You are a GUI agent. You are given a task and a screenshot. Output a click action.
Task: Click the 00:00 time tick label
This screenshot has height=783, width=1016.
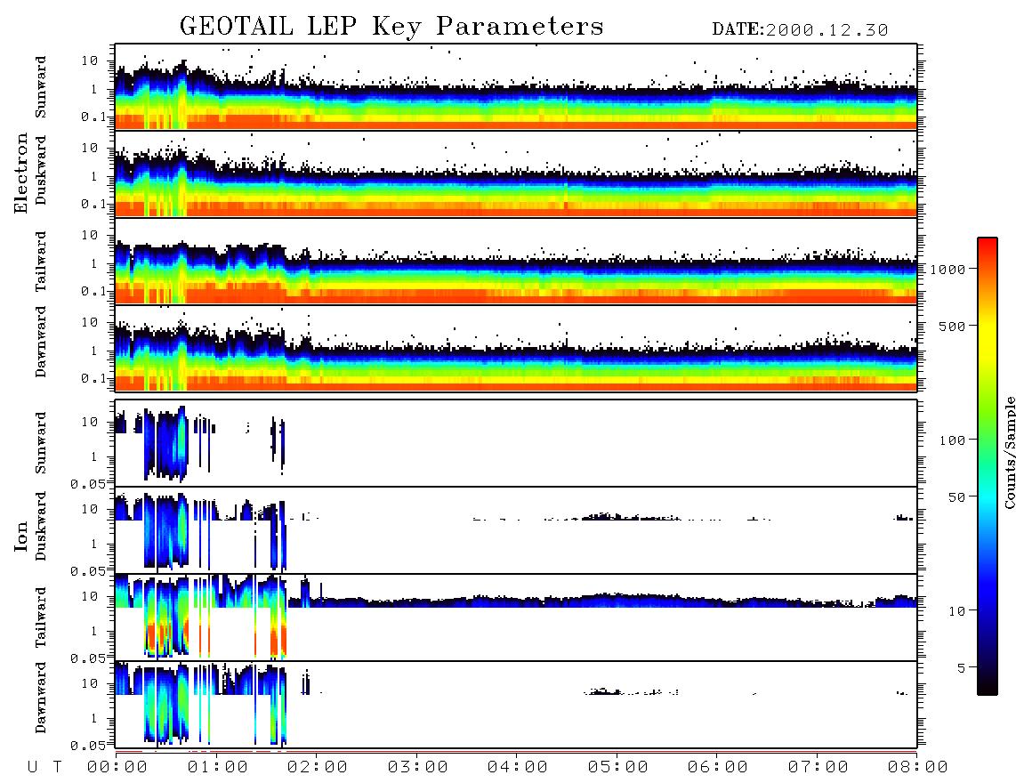[117, 768]
